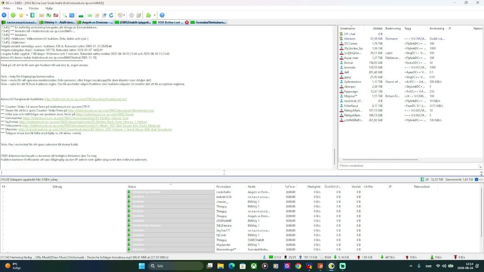Open the Windows Start menu
This screenshot has width=484, height=272.
pyautogui.click(x=142, y=266)
